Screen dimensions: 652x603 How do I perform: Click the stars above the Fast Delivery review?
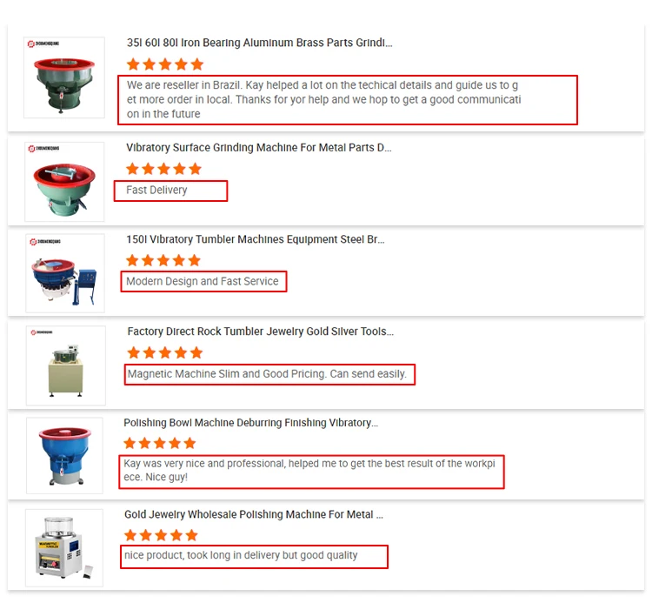(x=163, y=169)
